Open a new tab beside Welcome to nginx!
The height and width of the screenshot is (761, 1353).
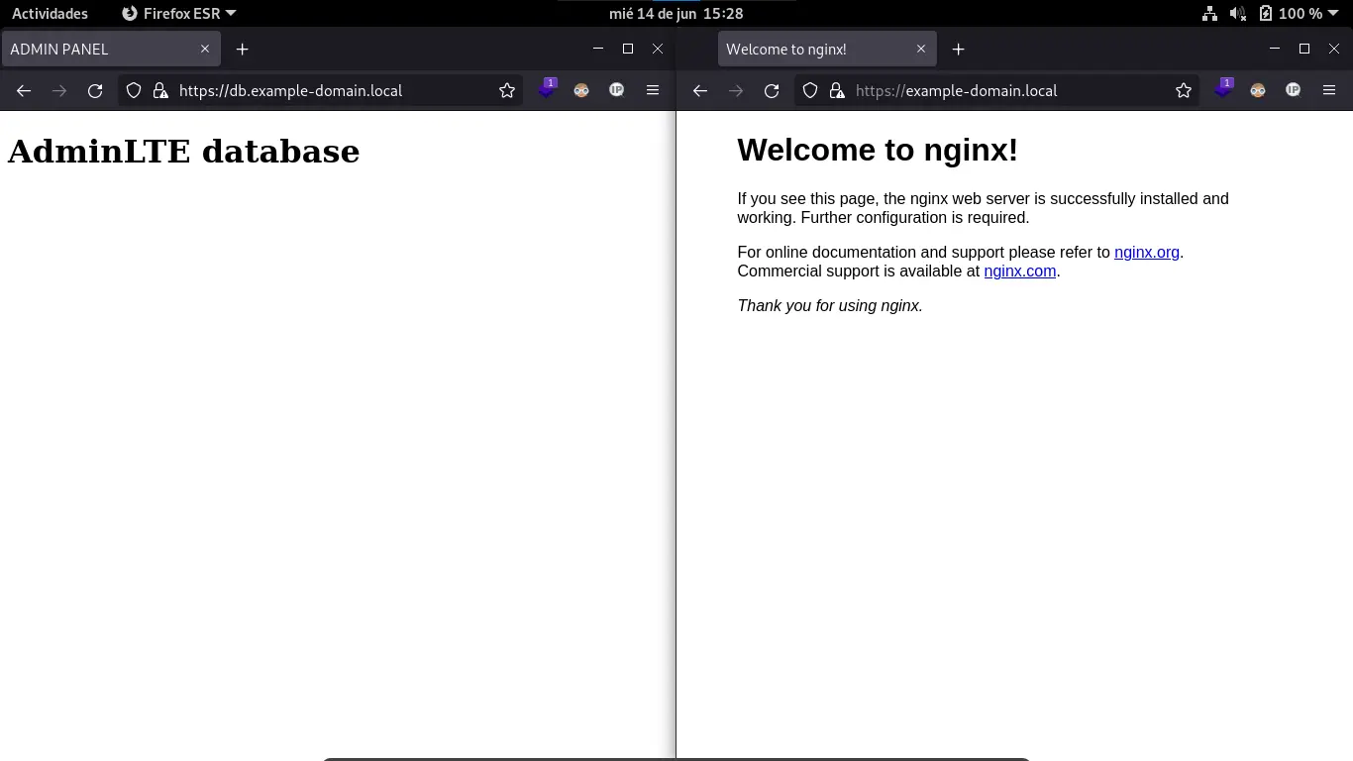[958, 49]
